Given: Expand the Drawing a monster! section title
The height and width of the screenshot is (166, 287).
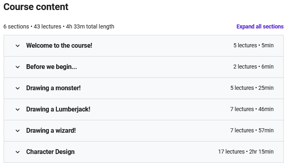Looking at the screenshot, I should click(54, 88).
